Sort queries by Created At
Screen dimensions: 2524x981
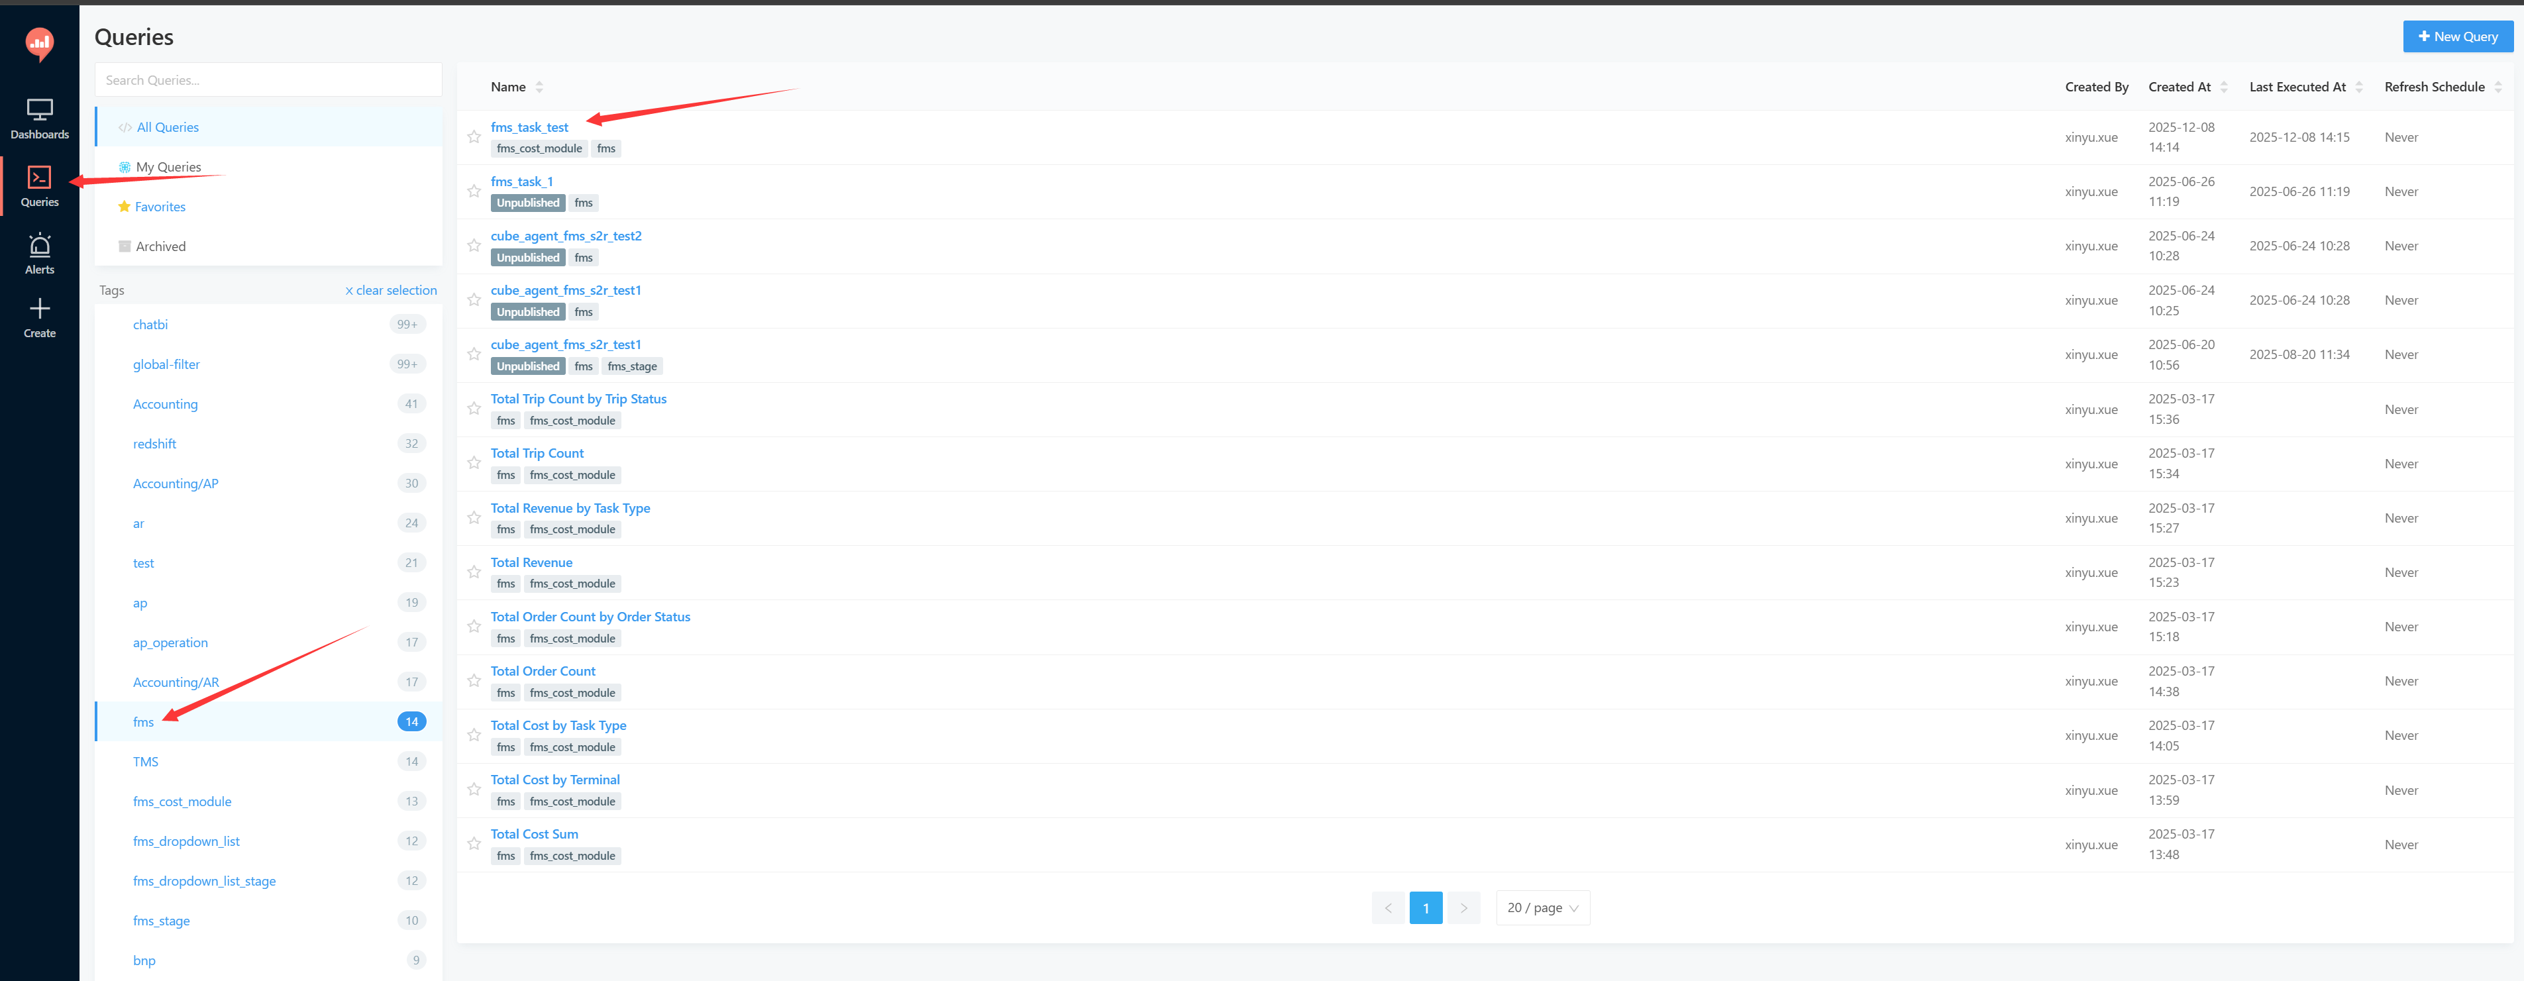click(2181, 86)
